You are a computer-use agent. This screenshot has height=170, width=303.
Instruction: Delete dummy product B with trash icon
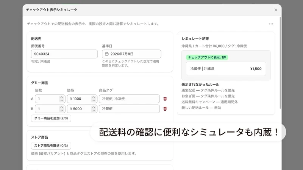[x=165, y=109]
